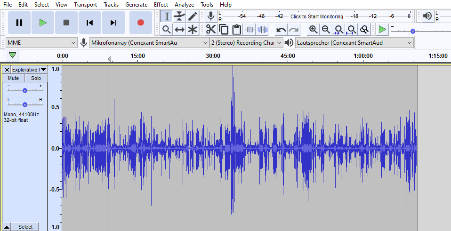Open the Edit menu

pyautogui.click(x=23, y=5)
